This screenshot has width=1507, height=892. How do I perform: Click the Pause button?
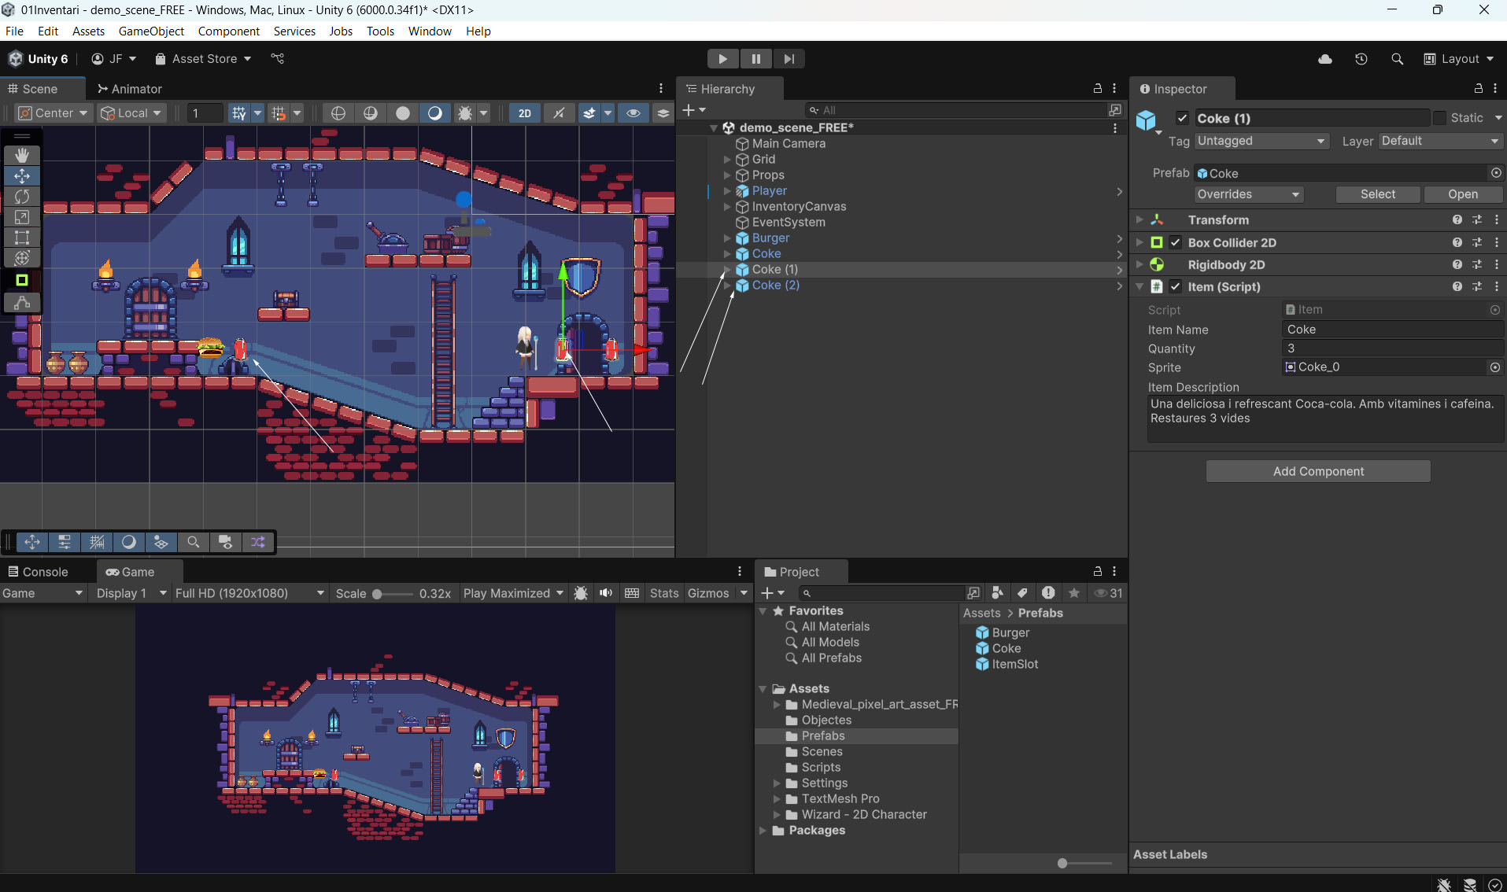755,59
